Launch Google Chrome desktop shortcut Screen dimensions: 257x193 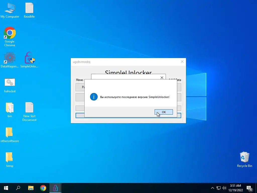(10, 37)
